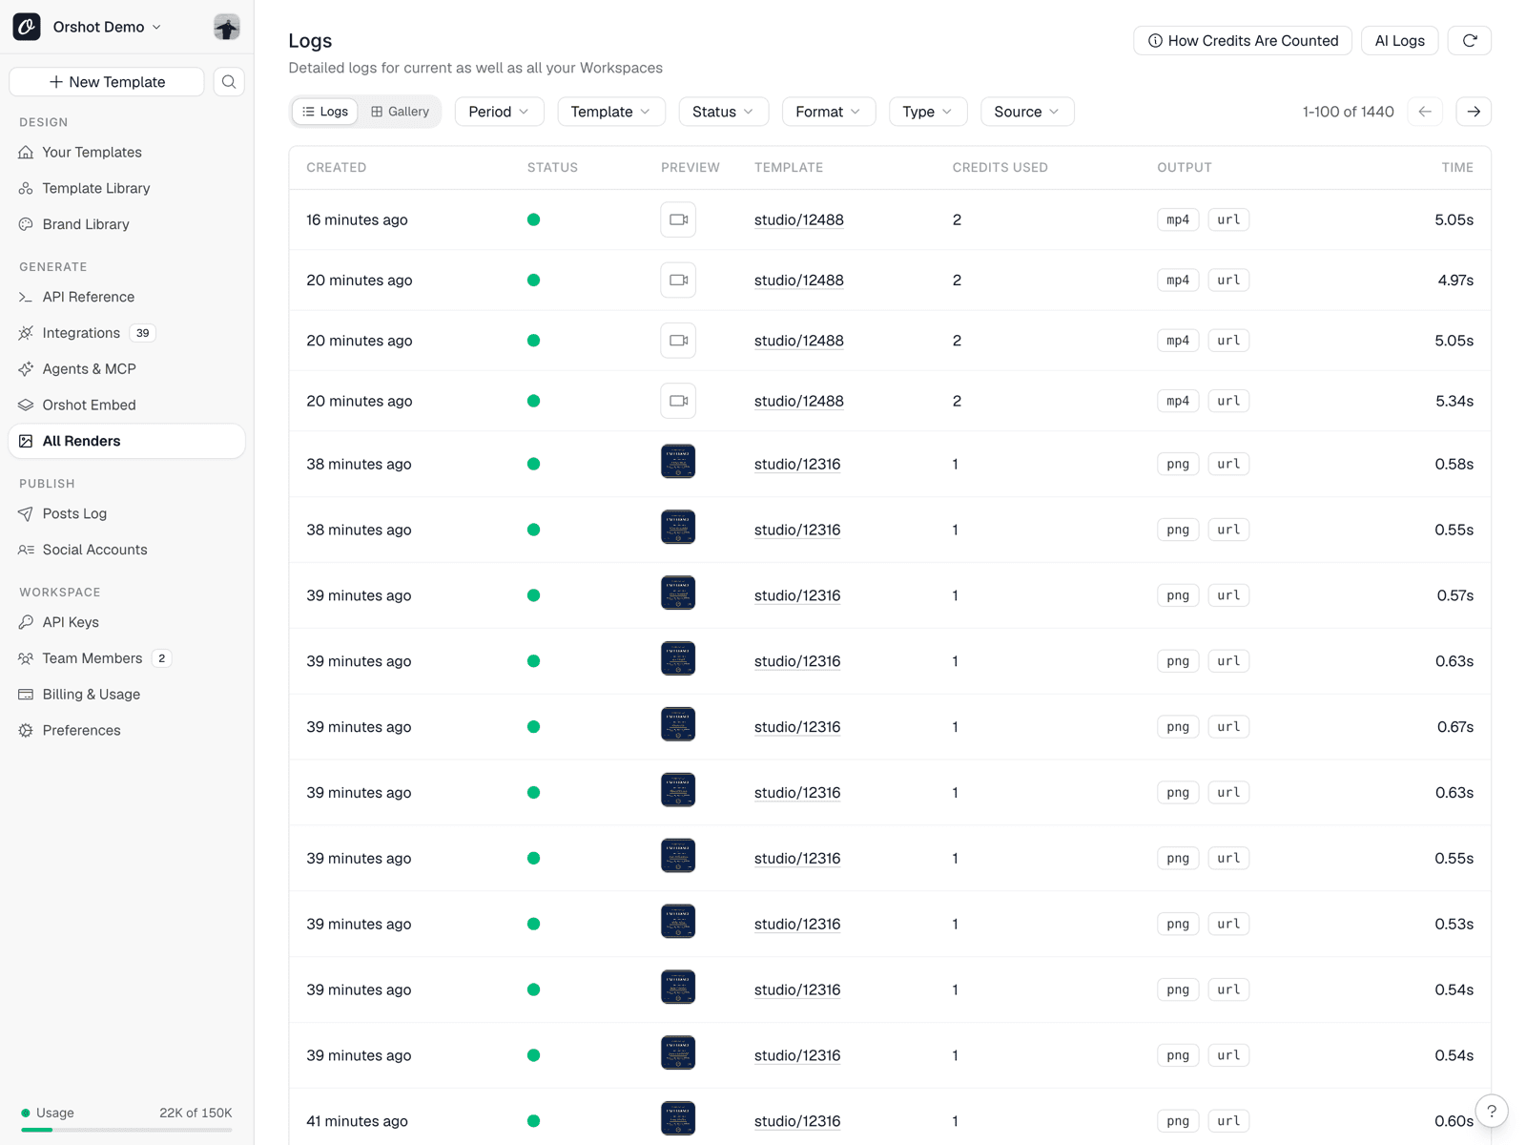Click the video preview icon of 16 minutes ago row

point(678,219)
